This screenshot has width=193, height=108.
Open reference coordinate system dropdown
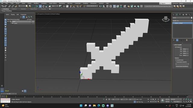[55, 6]
